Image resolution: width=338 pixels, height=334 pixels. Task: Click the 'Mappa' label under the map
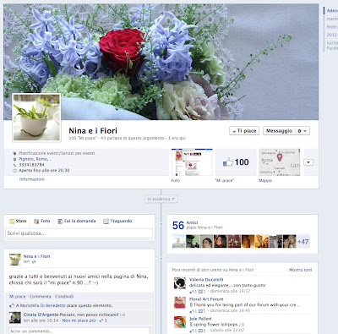(x=265, y=180)
